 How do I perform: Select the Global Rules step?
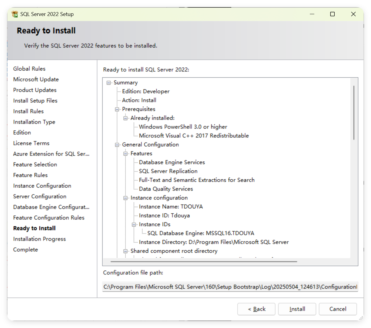(x=29, y=69)
